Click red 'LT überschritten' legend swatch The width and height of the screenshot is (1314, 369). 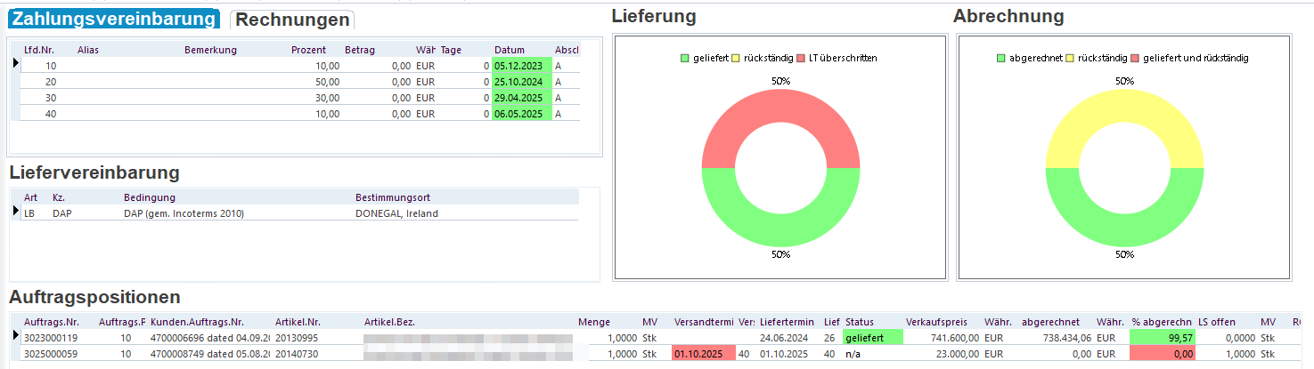pos(800,58)
